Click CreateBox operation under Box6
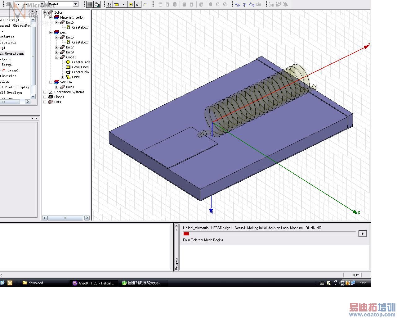Viewport: 397px width, 318px height. pos(80,27)
